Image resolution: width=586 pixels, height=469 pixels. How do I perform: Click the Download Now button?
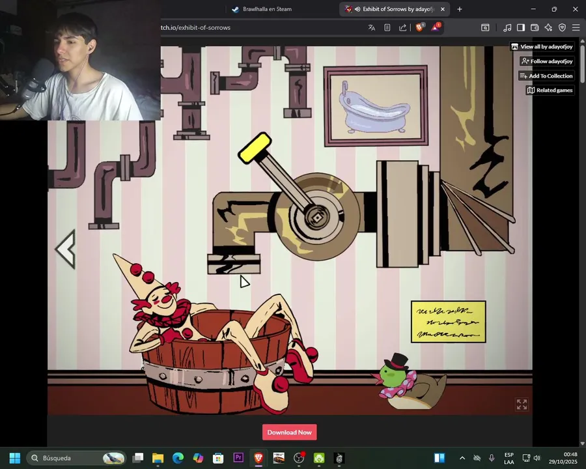tap(289, 433)
